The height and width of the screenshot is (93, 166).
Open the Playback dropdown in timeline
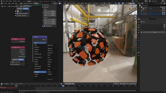tap(7, 84)
